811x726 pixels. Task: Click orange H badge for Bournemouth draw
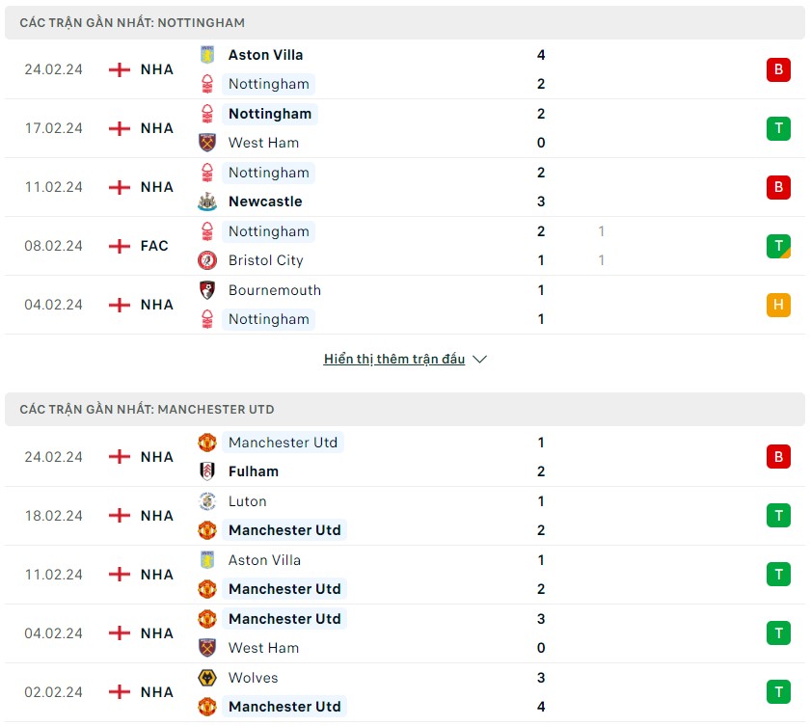778,305
